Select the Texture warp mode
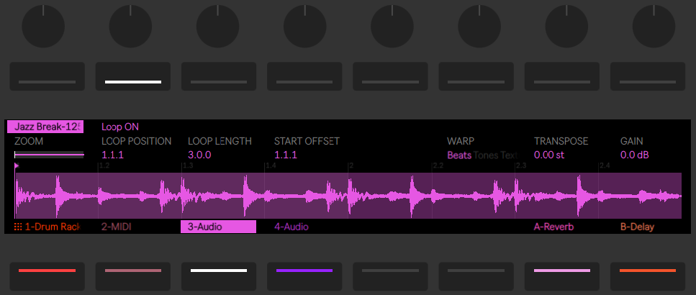 (x=509, y=155)
